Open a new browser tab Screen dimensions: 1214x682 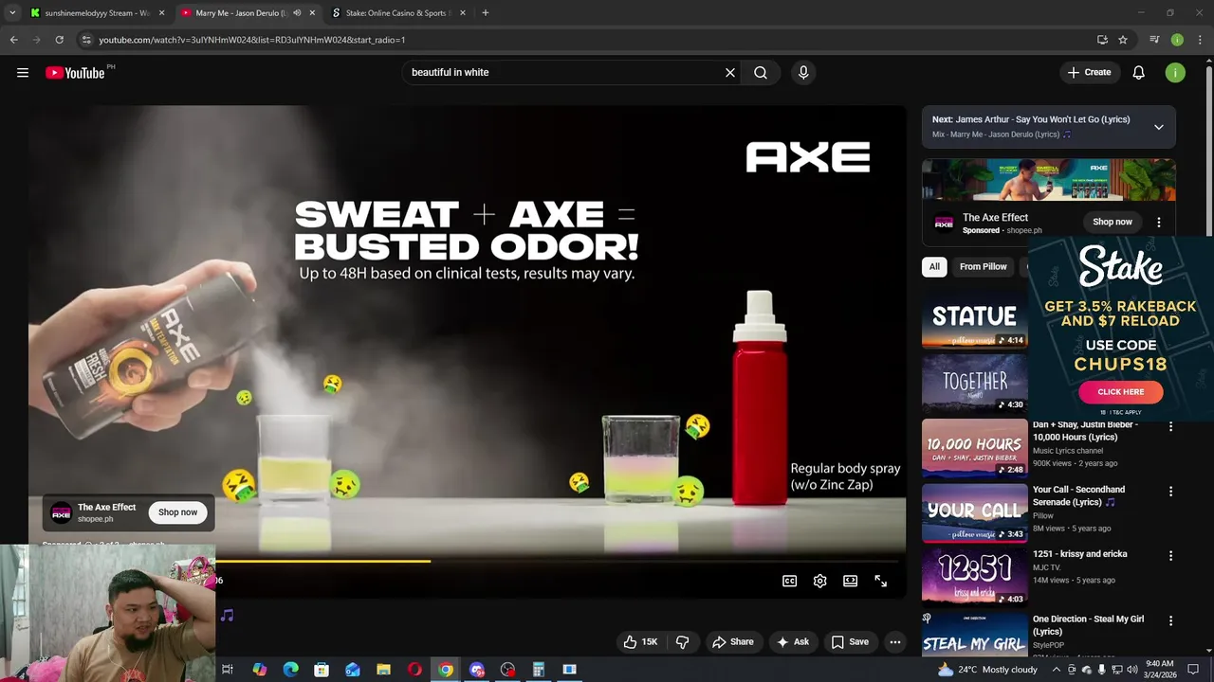tap(485, 13)
